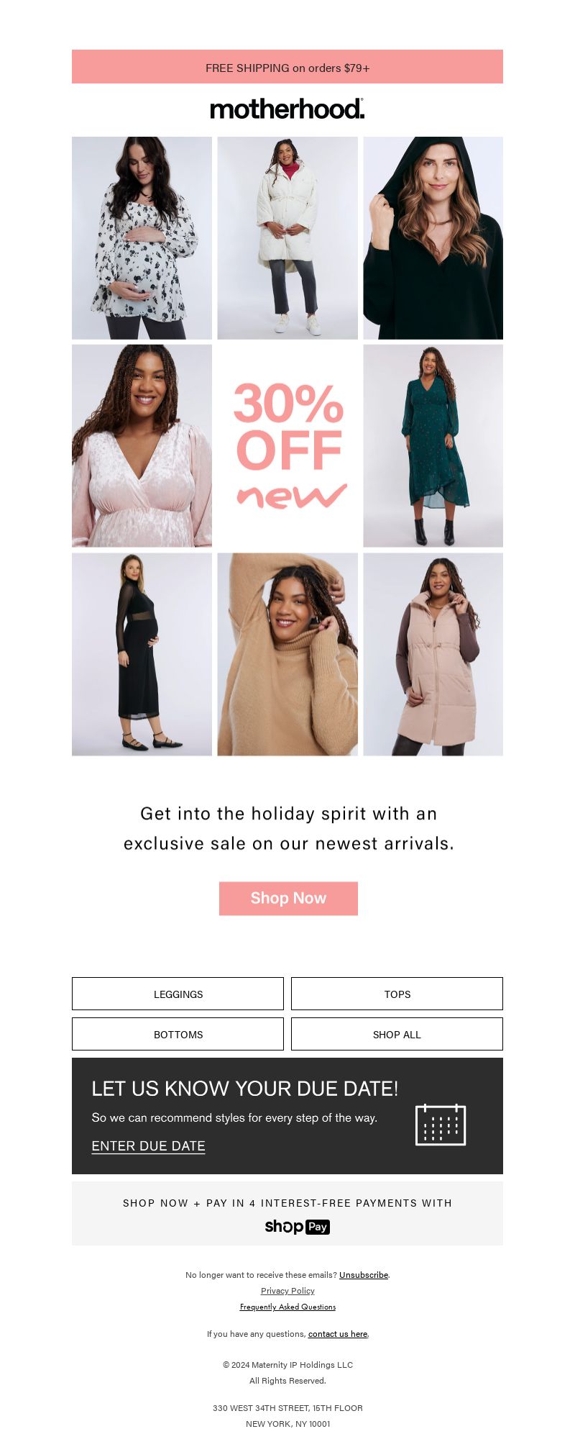Click the Shop Now button
This screenshot has width=575, height=1452.
pos(288,898)
